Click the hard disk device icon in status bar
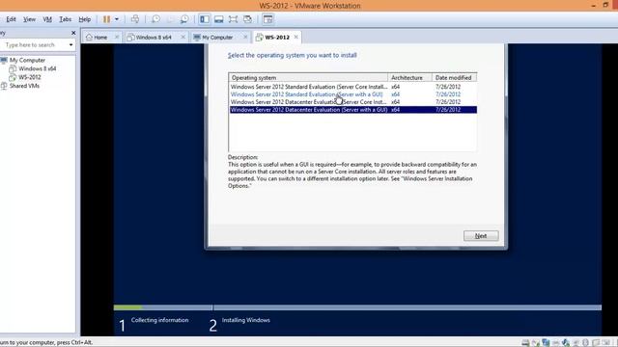 tap(525, 343)
